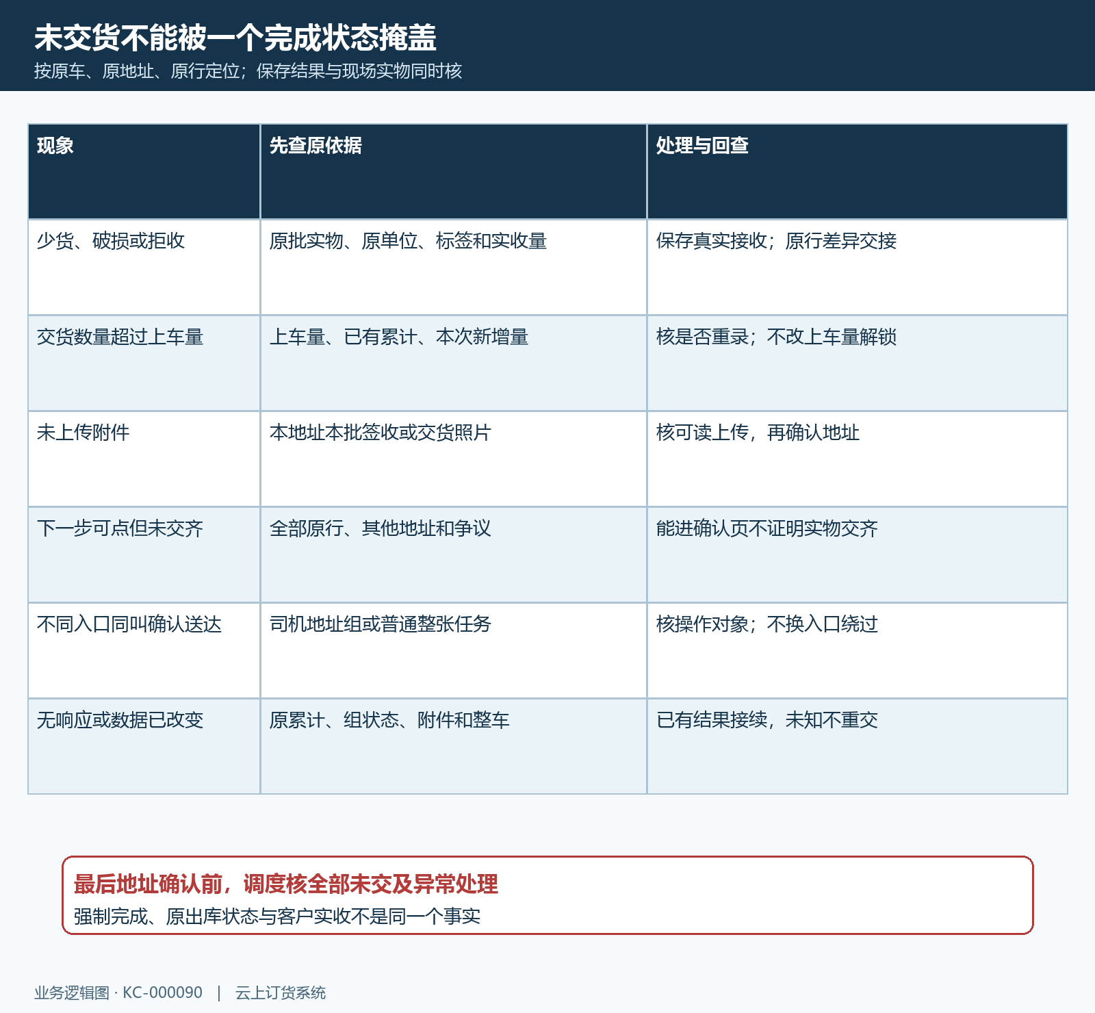Click the note 强制完成、原出库状态与客户实收不是同一个事实

tap(277, 916)
